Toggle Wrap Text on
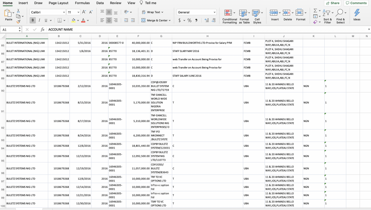Screen dimensions: 371x210 [x=153, y=12]
